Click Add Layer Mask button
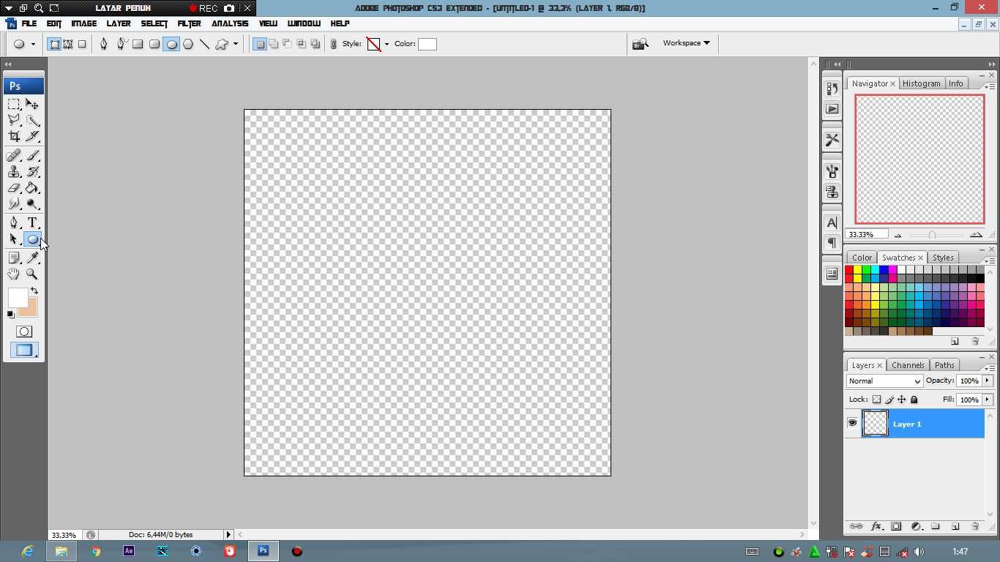The image size is (1000, 562). [896, 526]
